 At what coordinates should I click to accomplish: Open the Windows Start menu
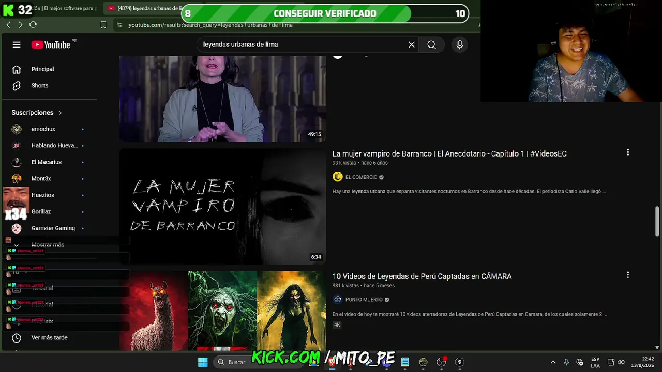203,362
